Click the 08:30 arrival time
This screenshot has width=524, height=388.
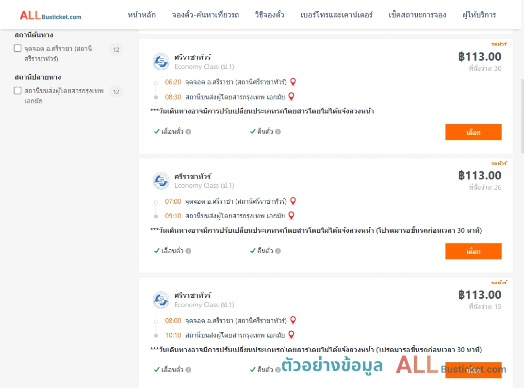click(x=173, y=97)
